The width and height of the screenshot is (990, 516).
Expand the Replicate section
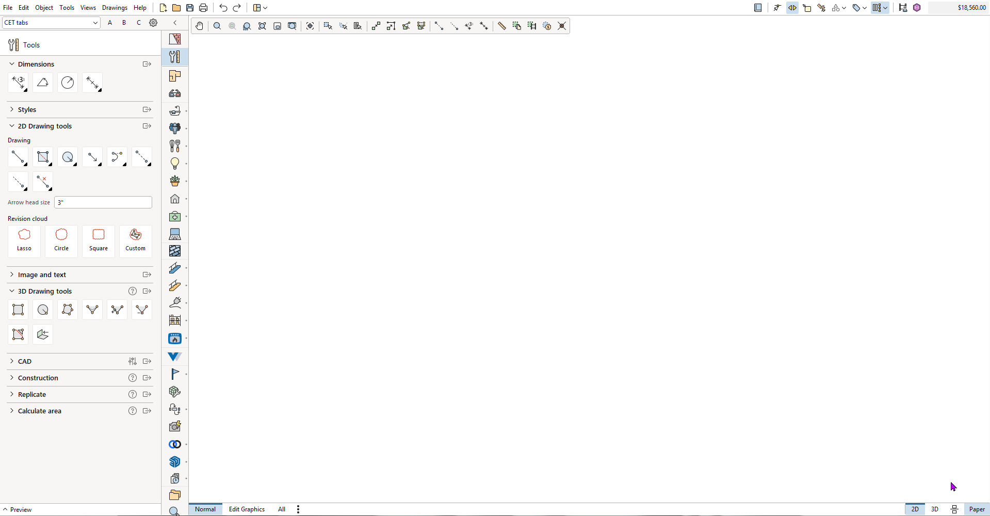pyautogui.click(x=12, y=394)
